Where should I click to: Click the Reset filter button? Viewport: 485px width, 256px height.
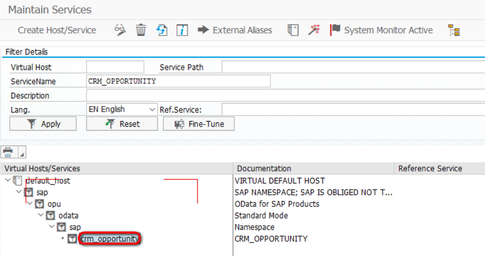click(122, 124)
